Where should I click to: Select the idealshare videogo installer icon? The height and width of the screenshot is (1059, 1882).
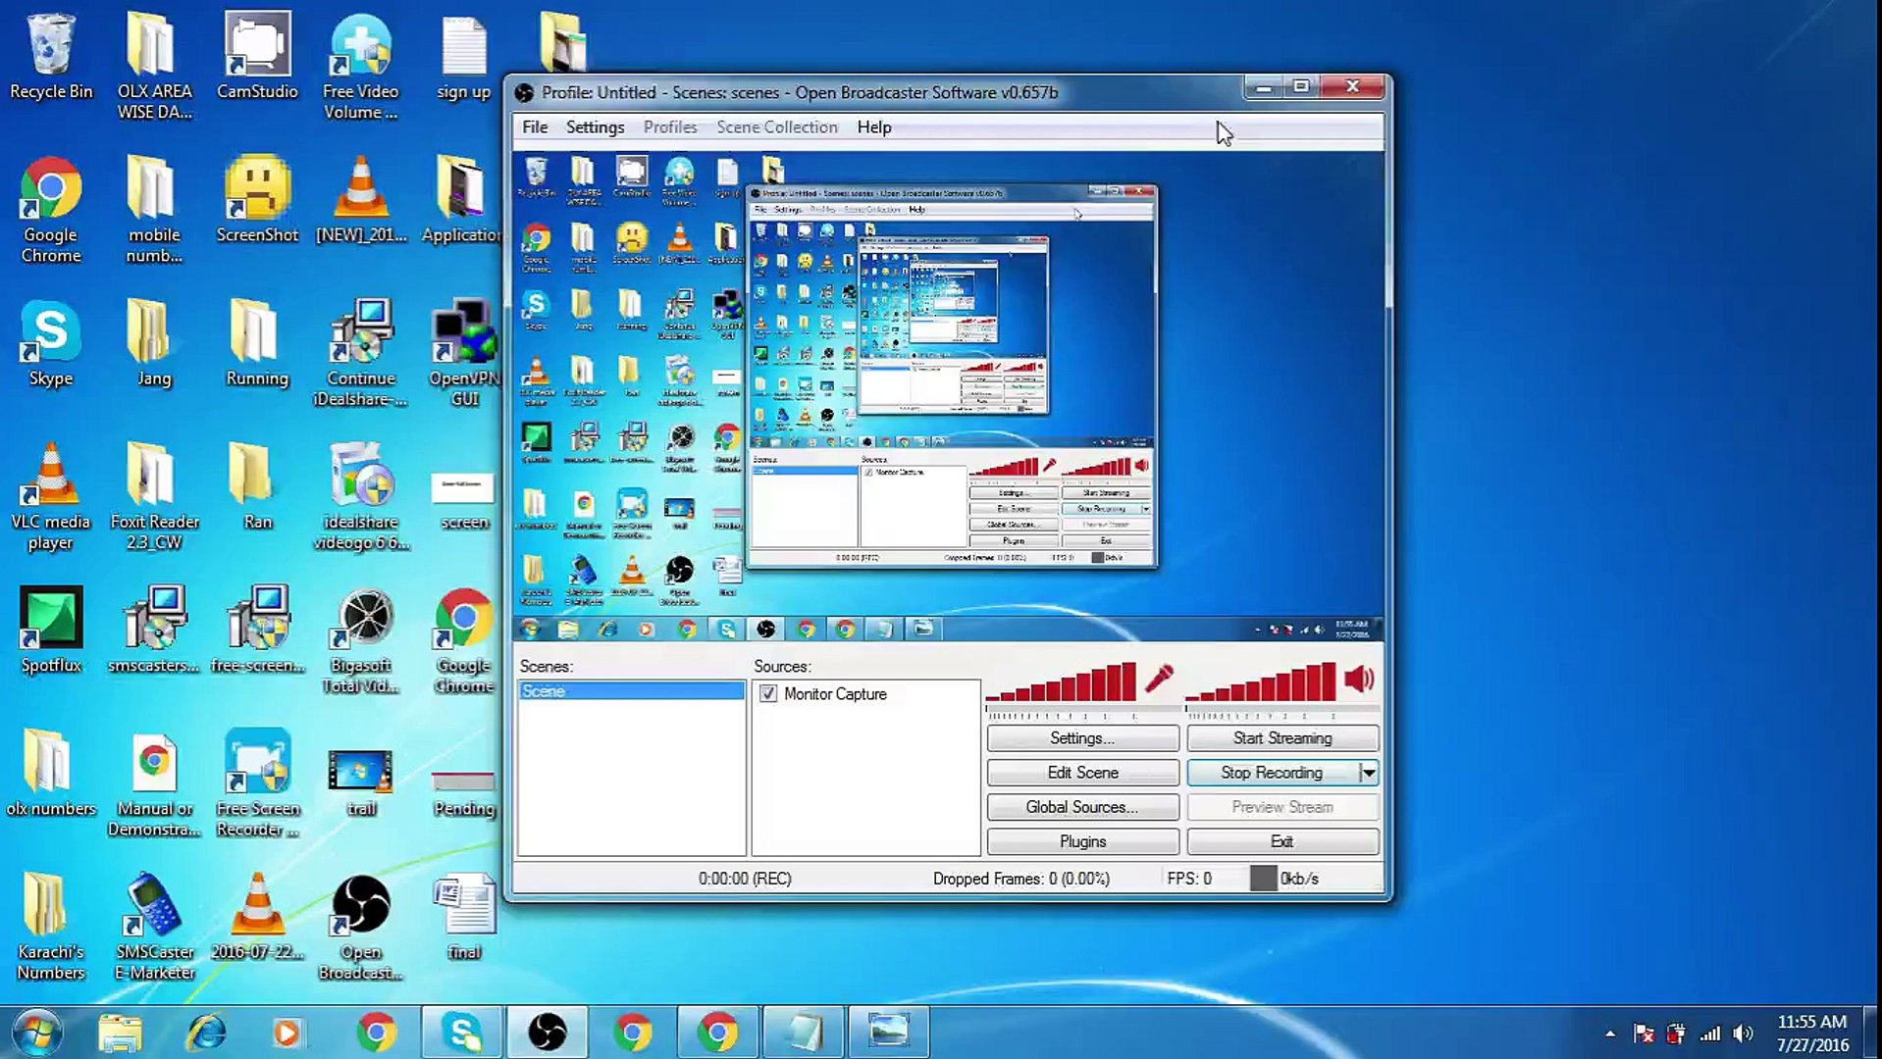pos(361,496)
